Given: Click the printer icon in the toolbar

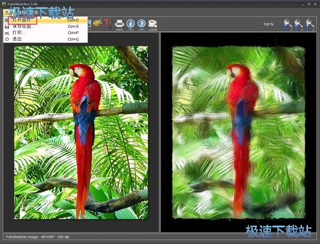Looking at the screenshot, I should 119,23.
